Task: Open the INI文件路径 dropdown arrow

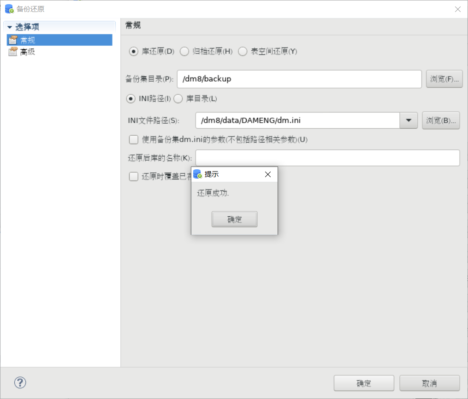Action: [x=409, y=120]
